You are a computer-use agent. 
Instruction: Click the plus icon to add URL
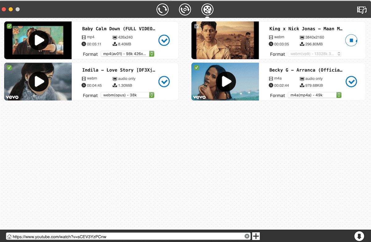tap(256, 236)
